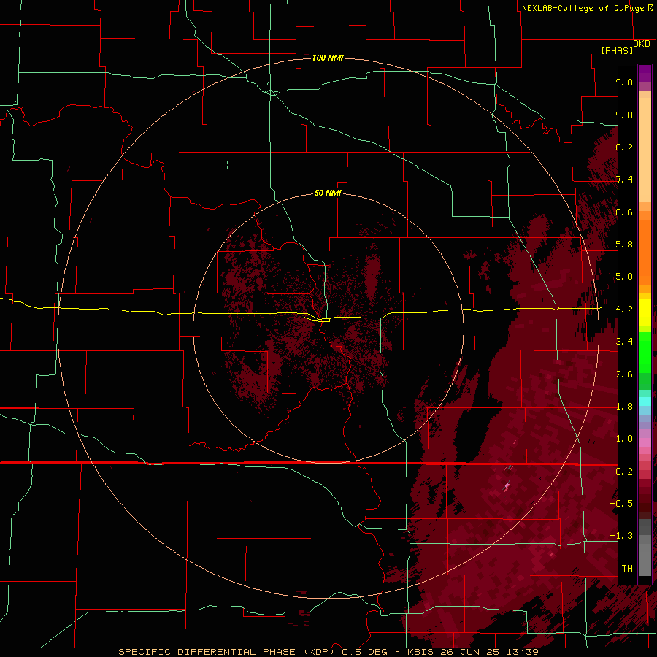The height and width of the screenshot is (657, 657).
Task: Click the 0.2 value on the scale
Action: coord(624,472)
